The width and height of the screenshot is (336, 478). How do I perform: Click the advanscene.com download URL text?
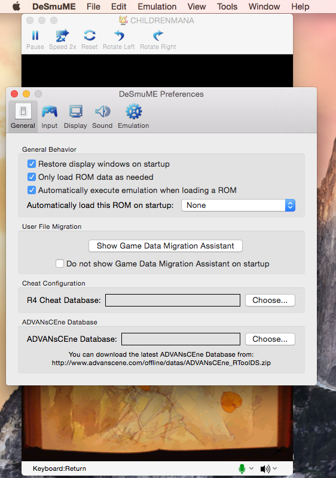(161, 363)
